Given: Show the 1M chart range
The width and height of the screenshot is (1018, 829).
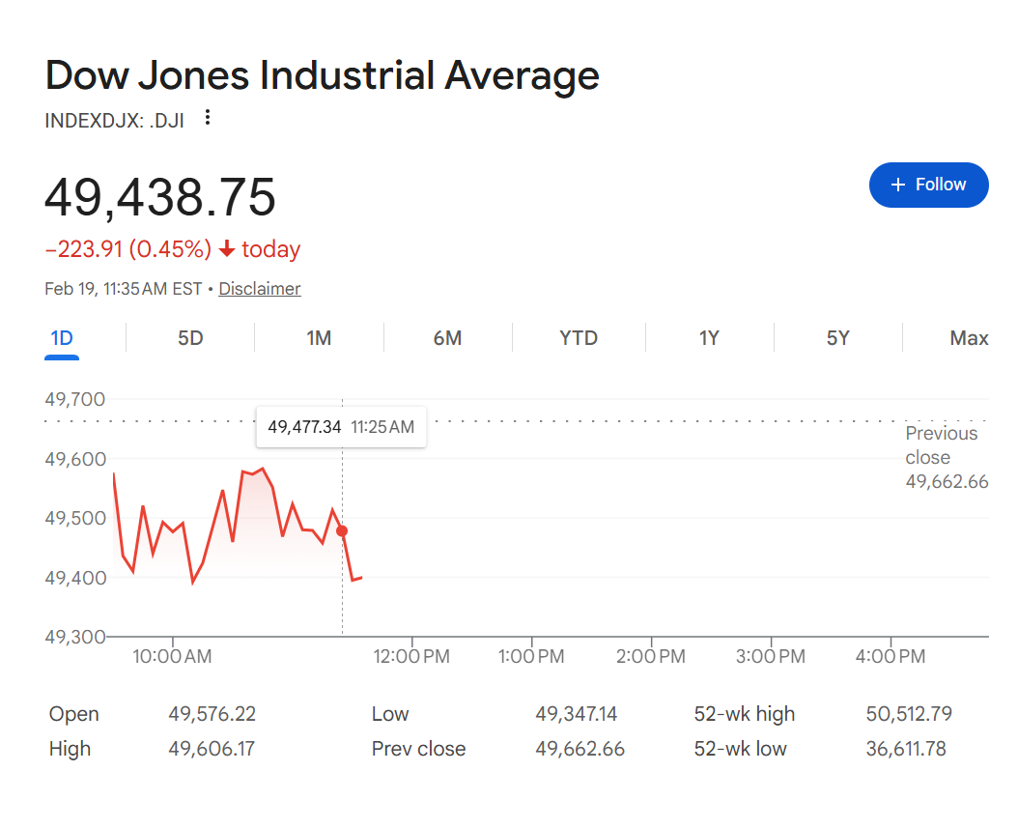Looking at the screenshot, I should tap(319, 338).
